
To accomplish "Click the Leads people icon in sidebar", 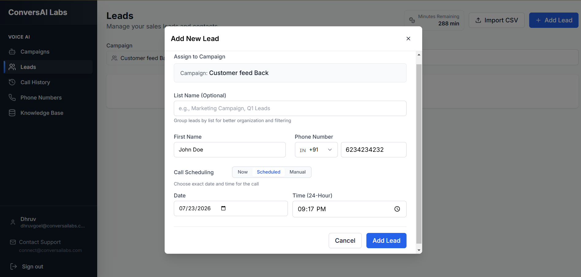I will coord(12,67).
